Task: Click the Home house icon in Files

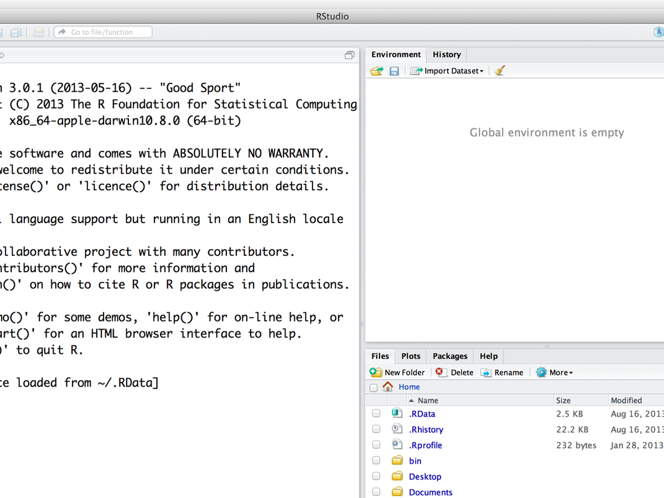Action: (388, 387)
